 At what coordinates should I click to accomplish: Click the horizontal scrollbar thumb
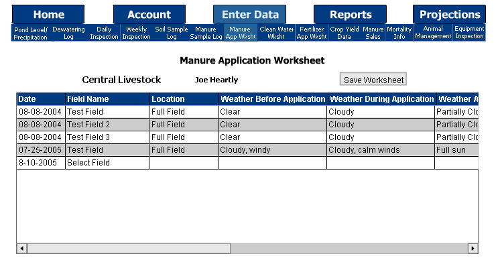129,249
